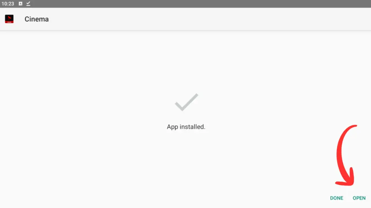371x208 pixels.
Task: Select the Cinema title text
Action: click(x=37, y=19)
